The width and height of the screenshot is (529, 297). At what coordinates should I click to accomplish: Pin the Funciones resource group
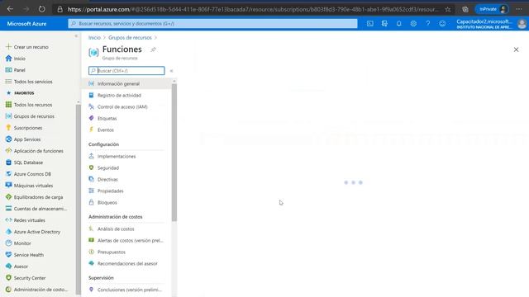point(153,49)
